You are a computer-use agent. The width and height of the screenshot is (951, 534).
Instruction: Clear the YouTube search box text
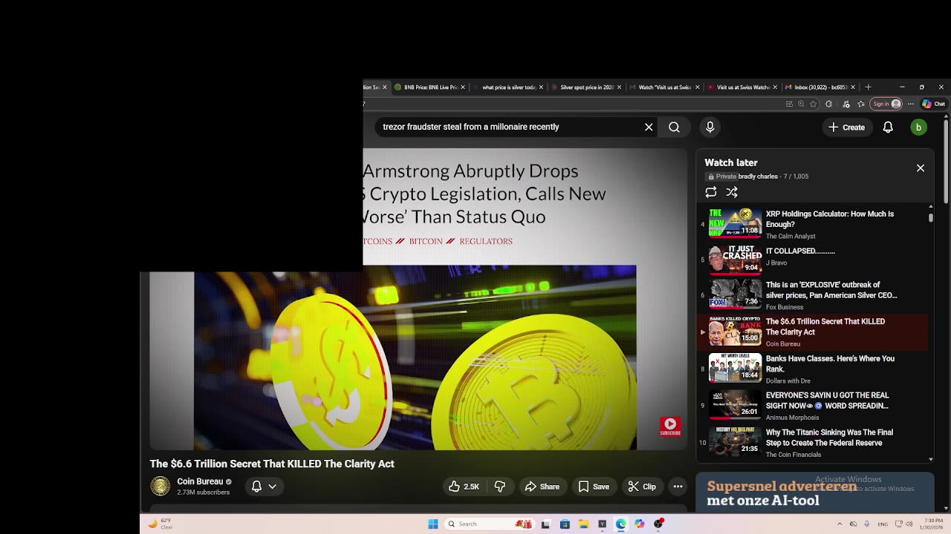[x=649, y=127]
